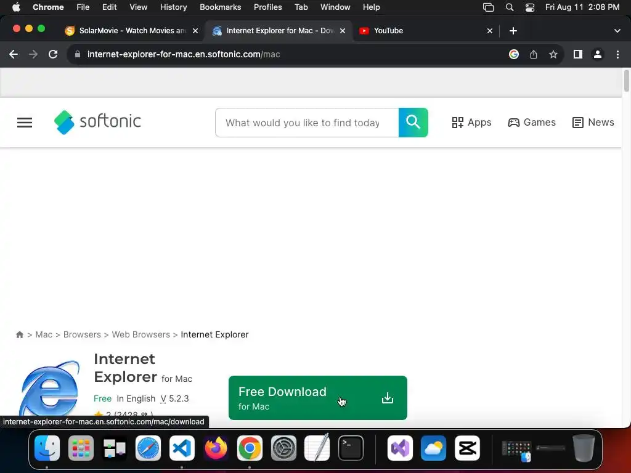
Task: Open the Bookmarks menu
Action: point(220,7)
